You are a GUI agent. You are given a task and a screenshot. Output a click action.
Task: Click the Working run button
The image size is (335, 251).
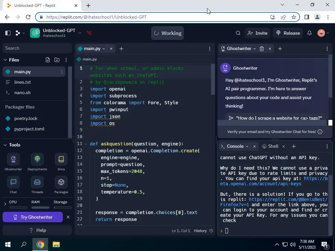point(167,33)
